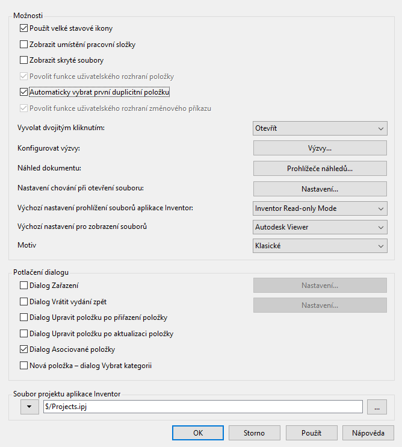Uncheck Použít velké stavové ikony
The width and height of the screenshot is (402, 447).
pyautogui.click(x=23, y=28)
